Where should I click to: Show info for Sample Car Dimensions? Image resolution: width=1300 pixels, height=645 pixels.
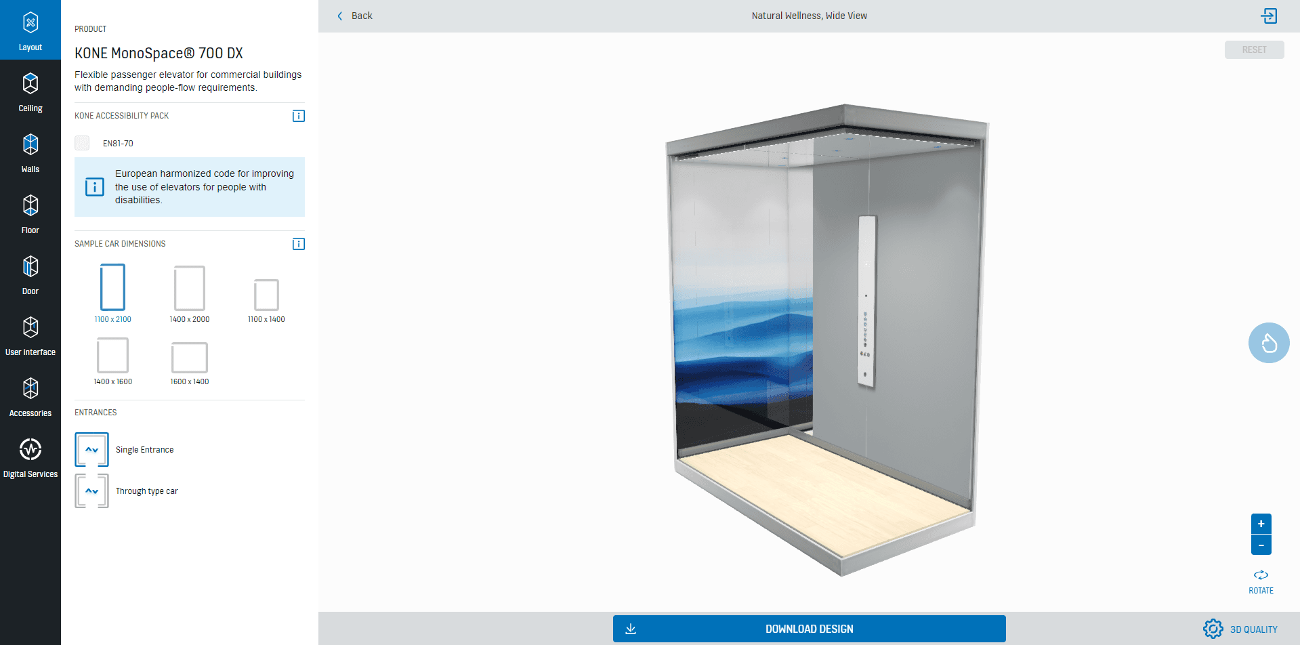[x=298, y=244]
